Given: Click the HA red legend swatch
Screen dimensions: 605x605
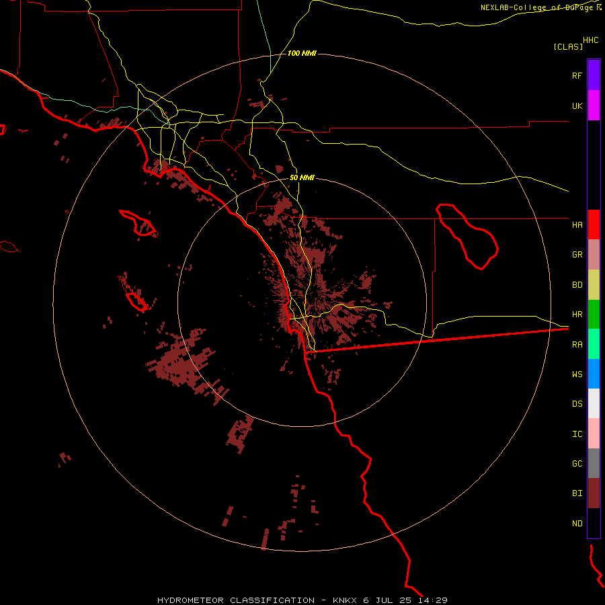Looking at the screenshot, I should [594, 225].
